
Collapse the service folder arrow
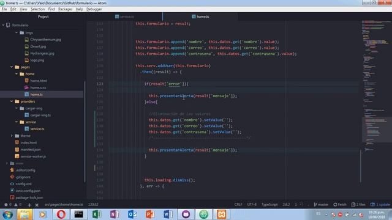tap(17, 122)
